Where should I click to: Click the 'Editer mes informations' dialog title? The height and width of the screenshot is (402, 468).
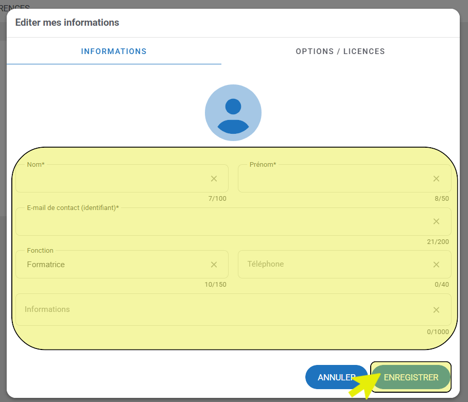tap(67, 23)
